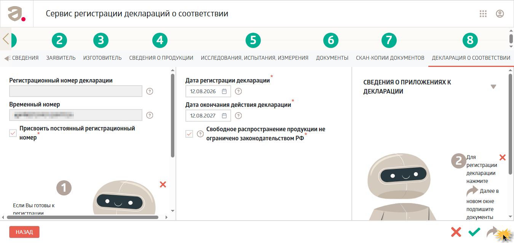Toggle 'Свободное распространение продукции' checkbox

pos(189,134)
